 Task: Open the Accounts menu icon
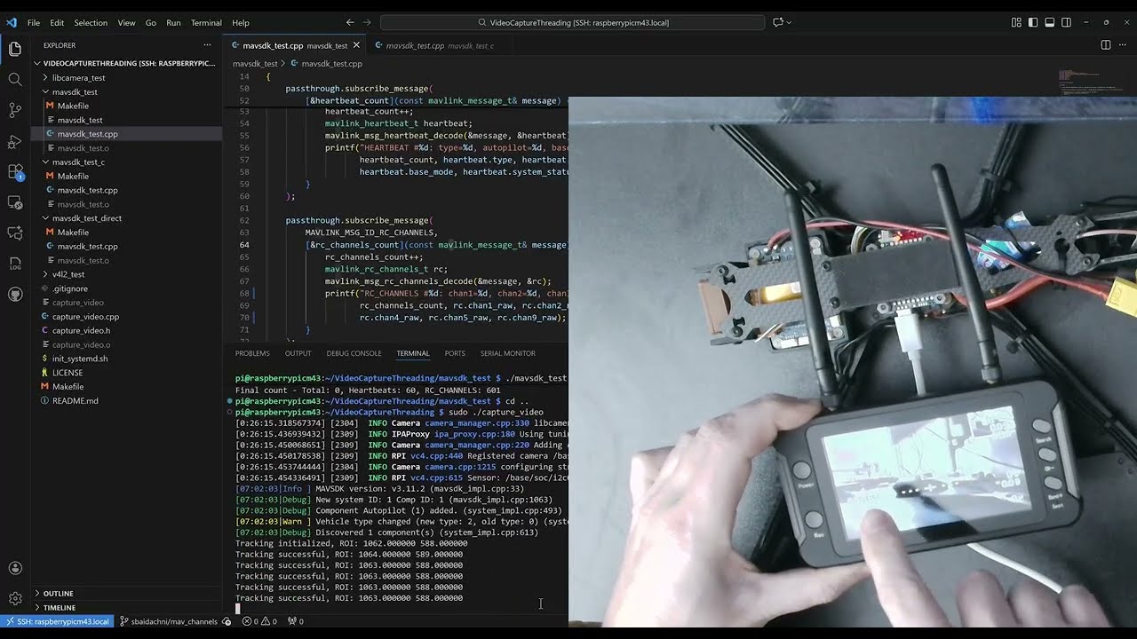(x=15, y=568)
